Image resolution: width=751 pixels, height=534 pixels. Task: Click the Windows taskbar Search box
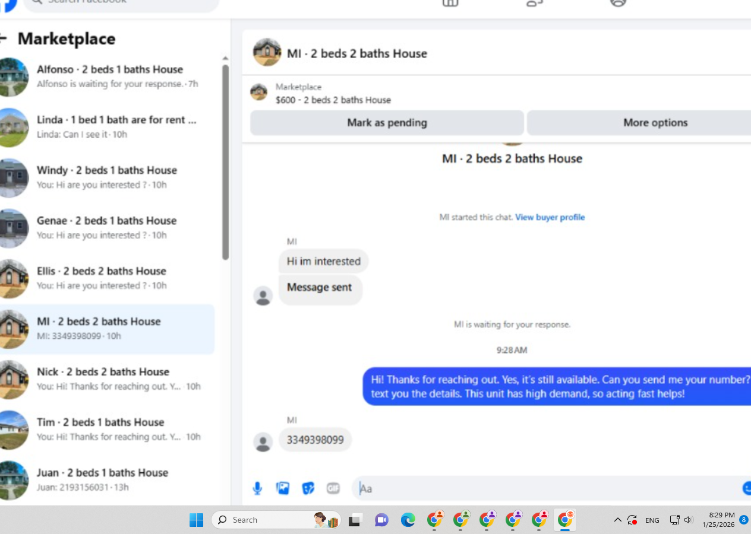(x=276, y=520)
